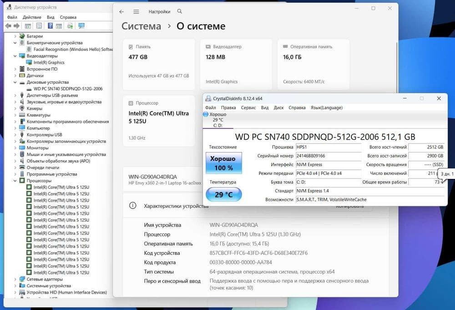Viewport: 455px width, 310px height.
Task: Click CrystalDiskInfo title bar app icon
Action: pyautogui.click(x=208, y=99)
